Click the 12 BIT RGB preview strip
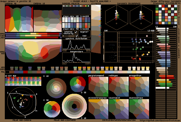The height and width of the screenshot is (122, 181). [x=23, y=81]
